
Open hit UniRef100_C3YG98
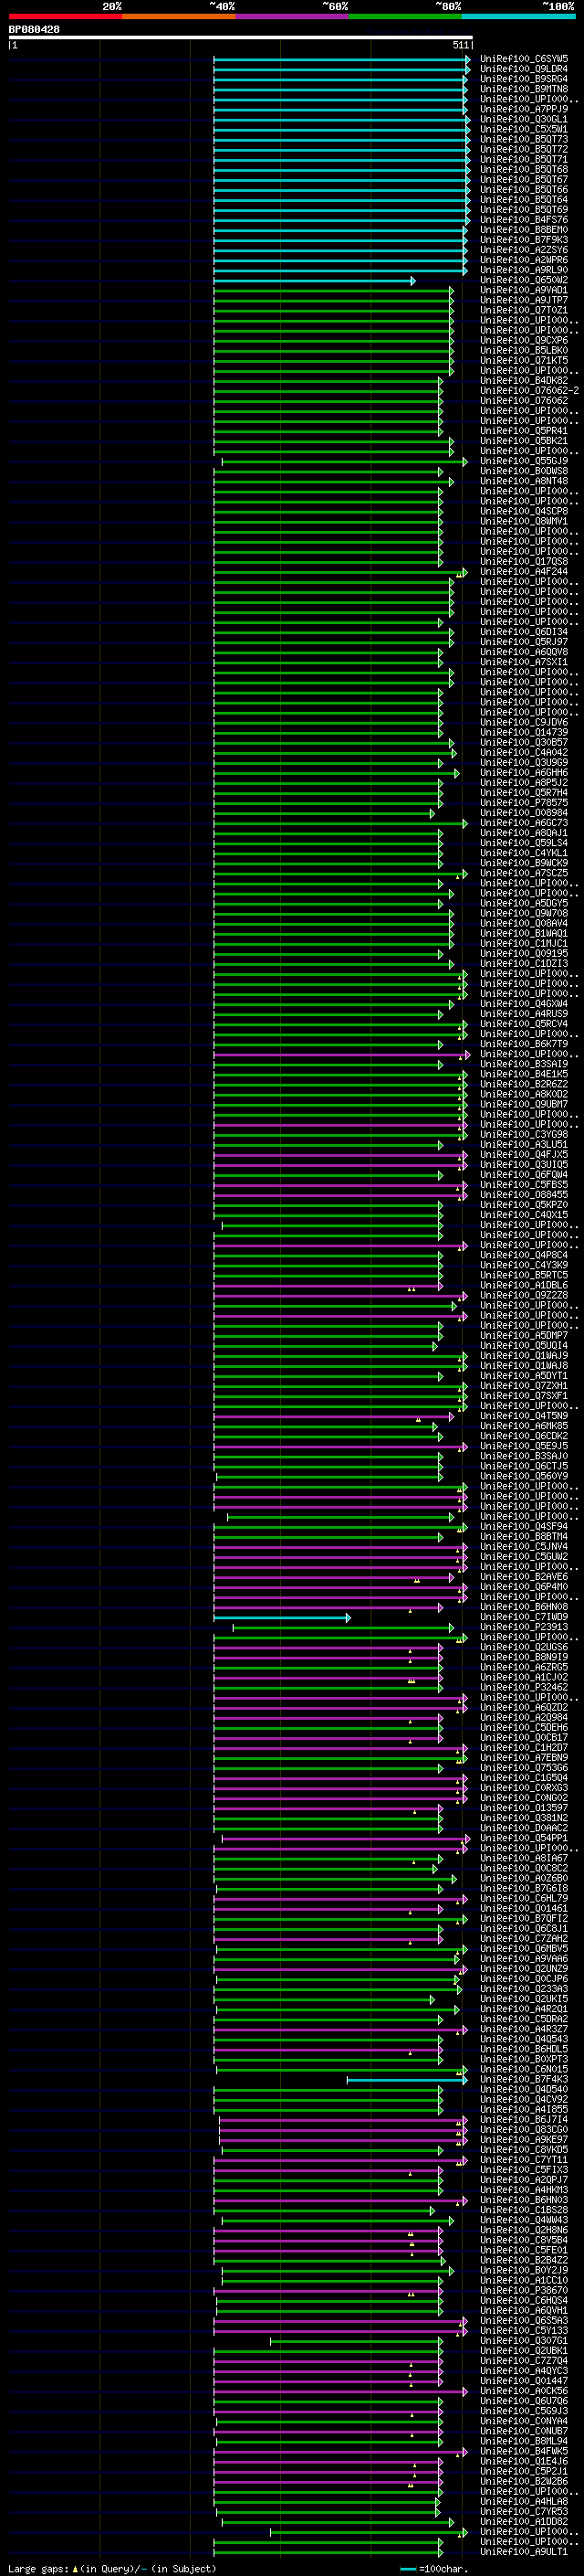524,1134
